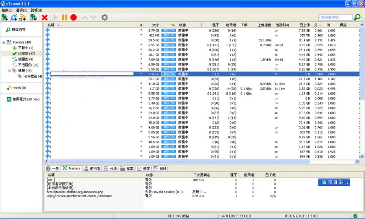This screenshot has height=219, width=365.
Task: Select 下載中 (1) in the sidebar
Action: click(x=25, y=48)
